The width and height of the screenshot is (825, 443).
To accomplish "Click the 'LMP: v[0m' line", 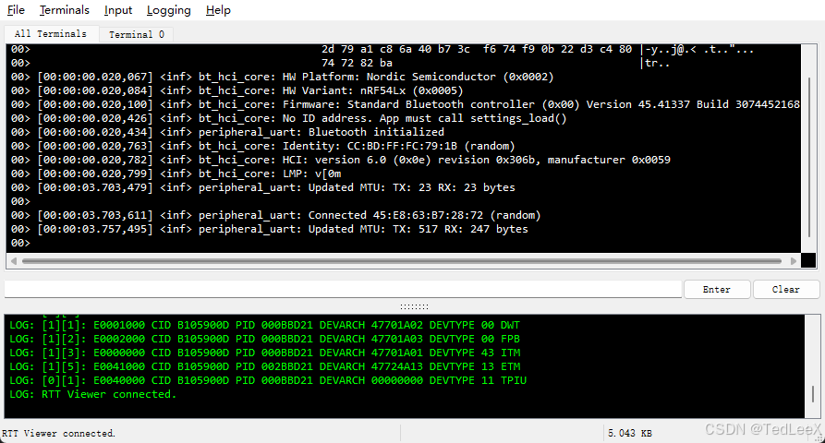I will (176, 174).
